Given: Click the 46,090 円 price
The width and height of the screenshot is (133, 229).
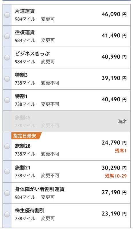Looking at the screenshot, I should click(x=114, y=14).
